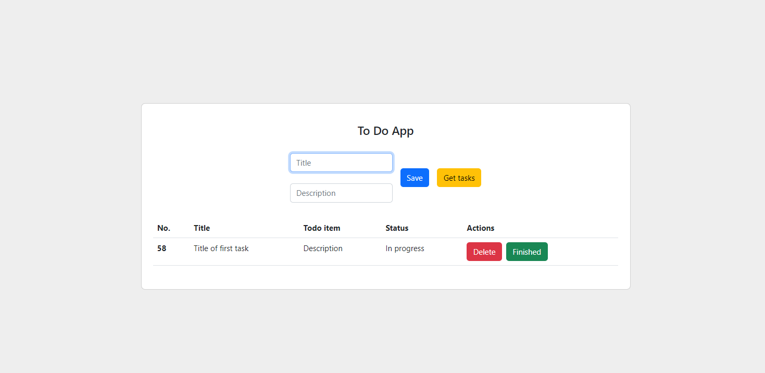Click the green Finished button
The height and width of the screenshot is (373, 765).
(x=526, y=252)
